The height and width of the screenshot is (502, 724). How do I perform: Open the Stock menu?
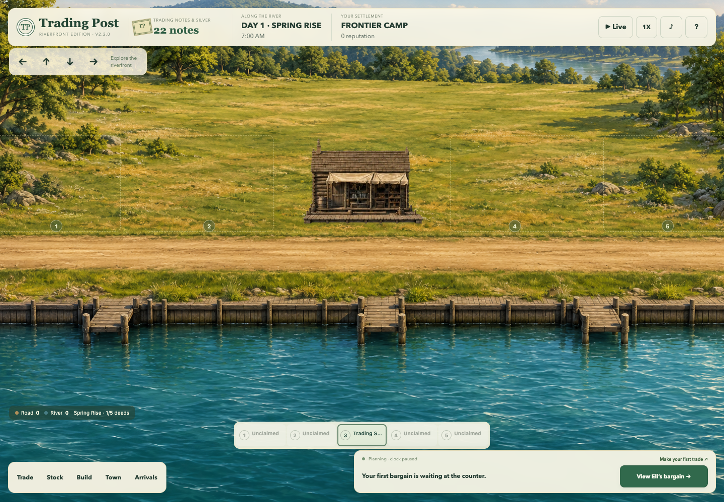55,477
